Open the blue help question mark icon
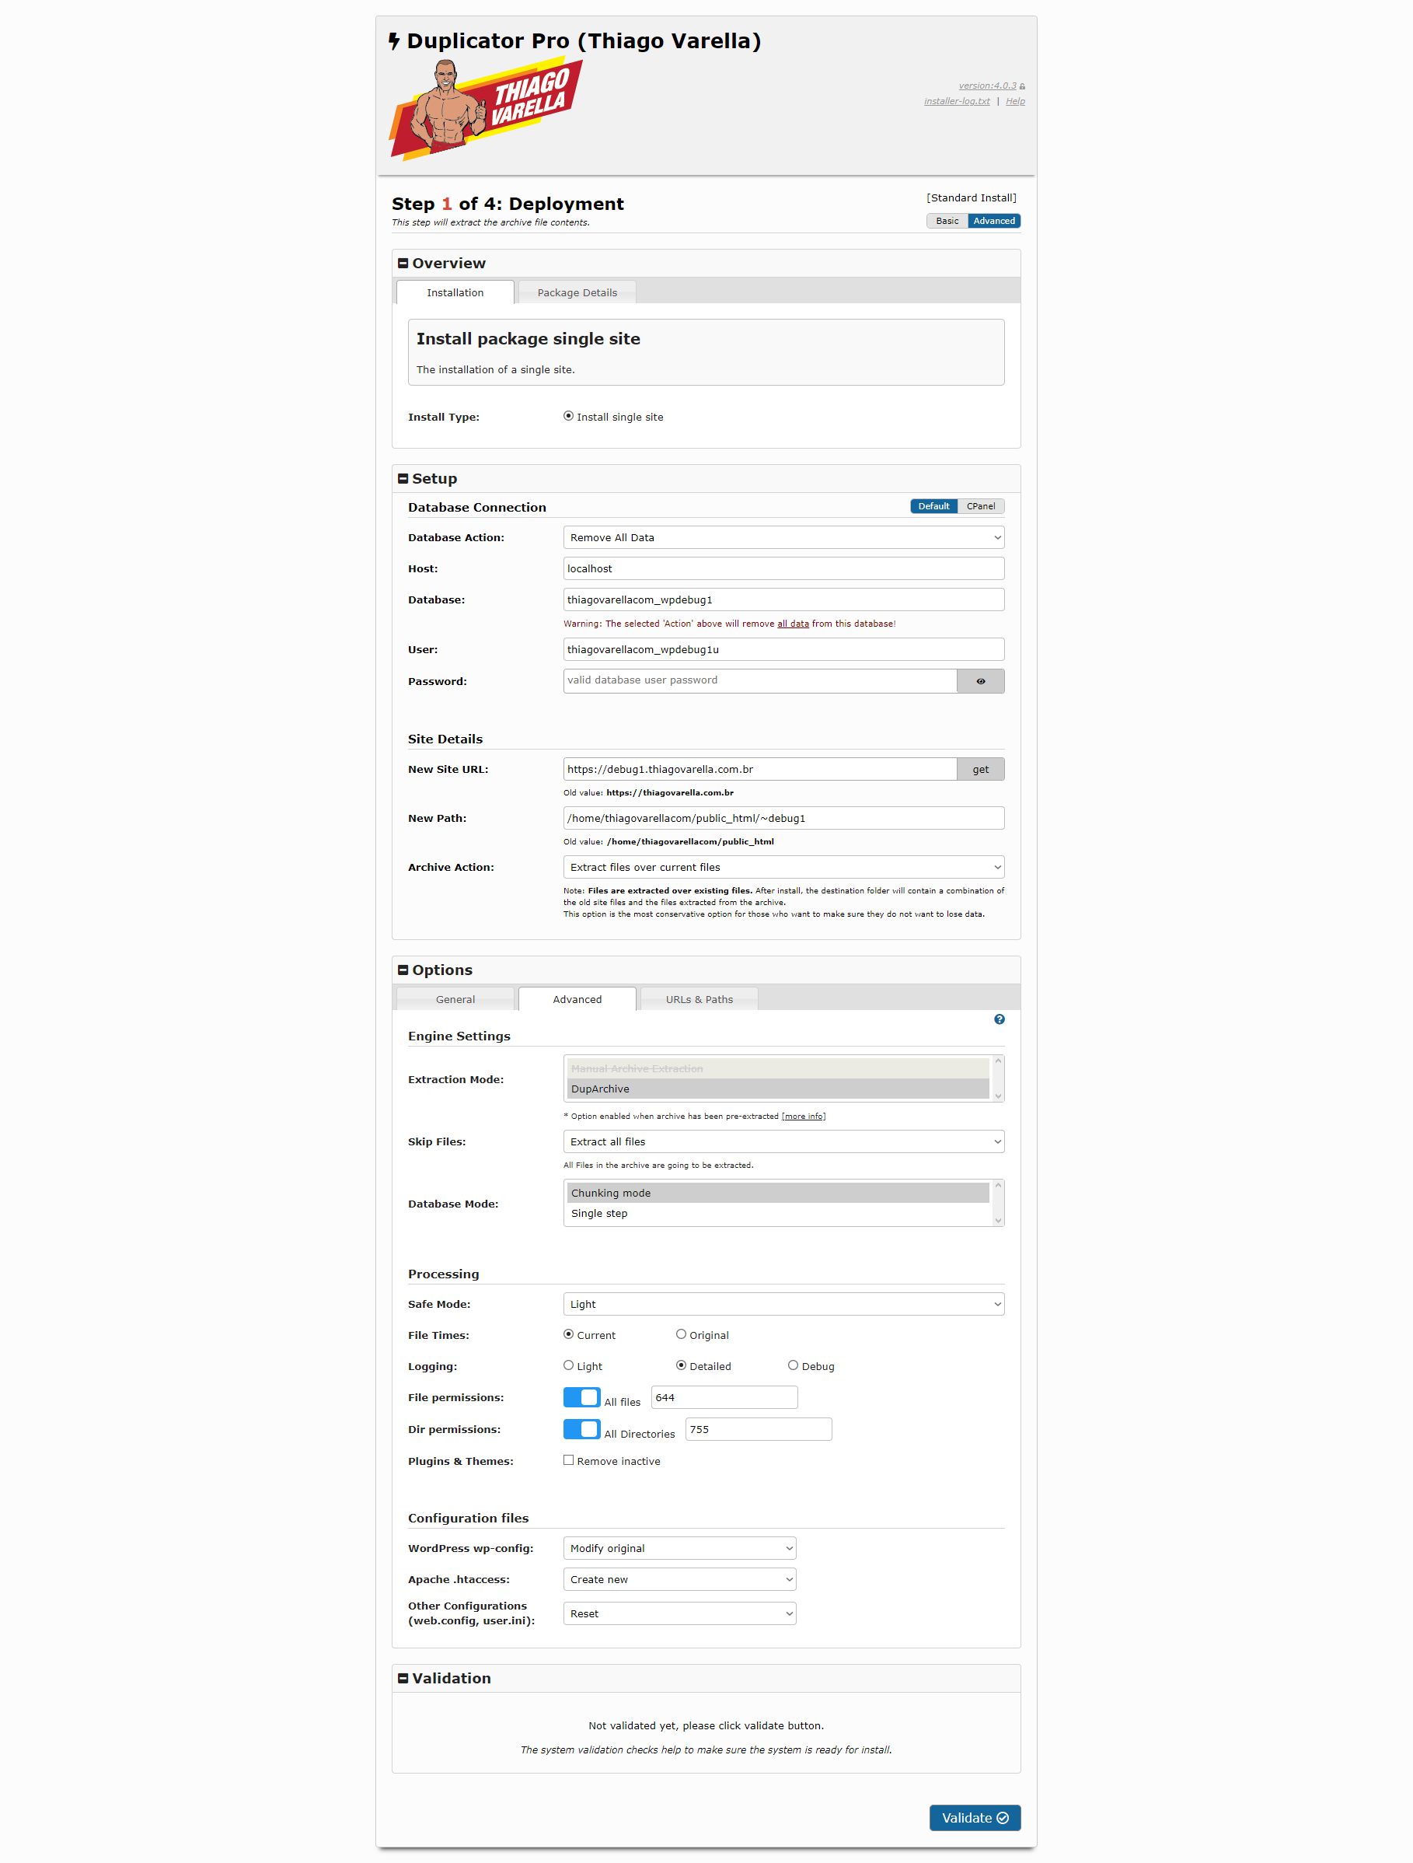 (999, 1019)
